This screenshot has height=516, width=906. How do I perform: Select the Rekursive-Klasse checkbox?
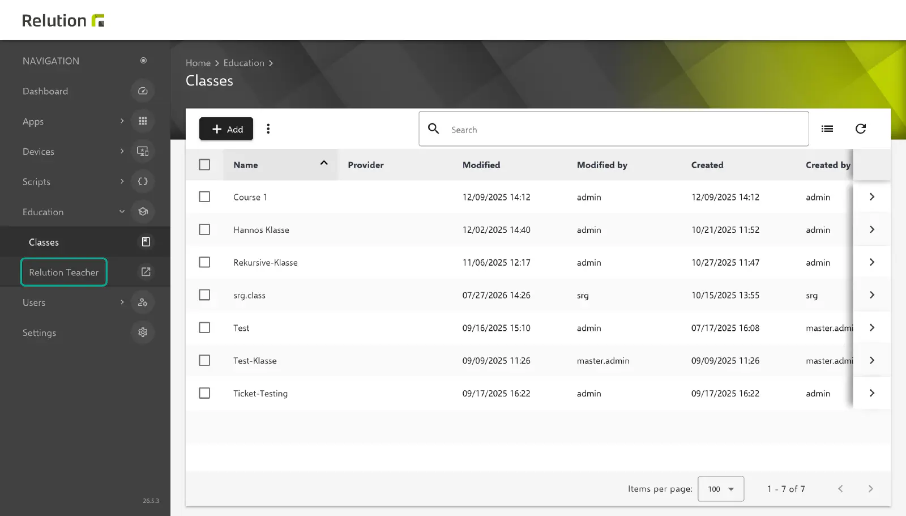coord(204,262)
